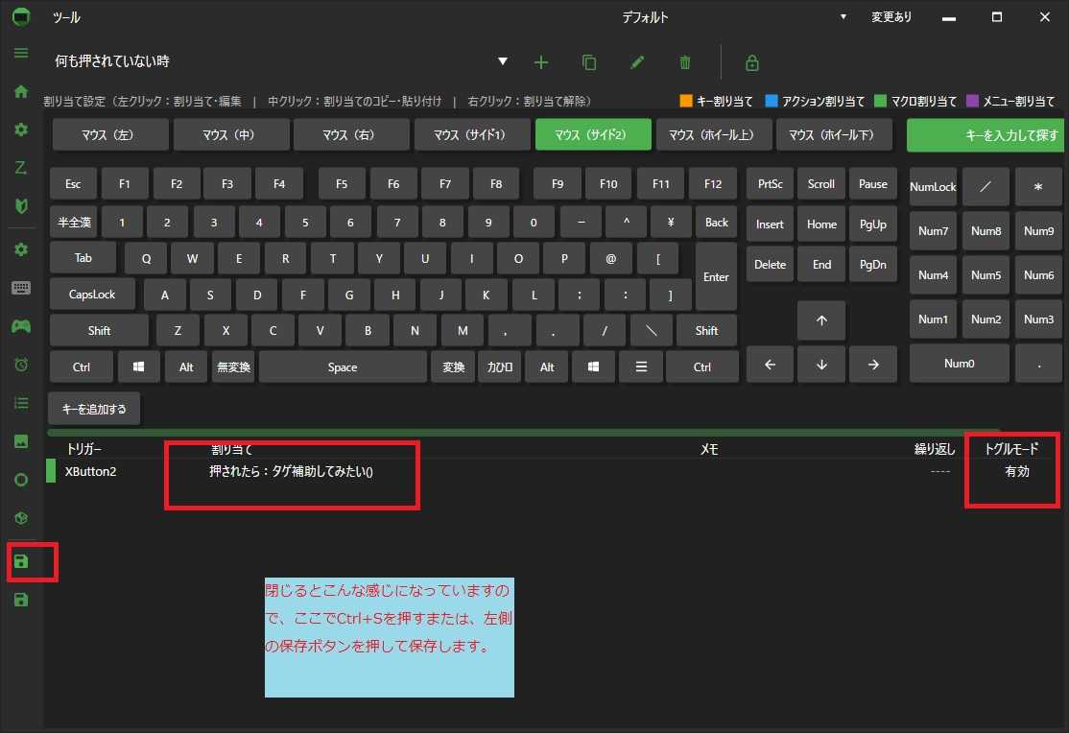Expand the 何も押されていない時 dropdown arrow
This screenshot has height=733, width=1069.
(502, 62)
